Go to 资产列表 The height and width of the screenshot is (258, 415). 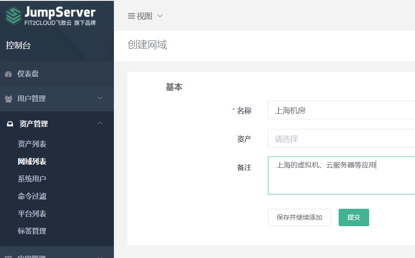pyautogui.click(x=32, y=144)
